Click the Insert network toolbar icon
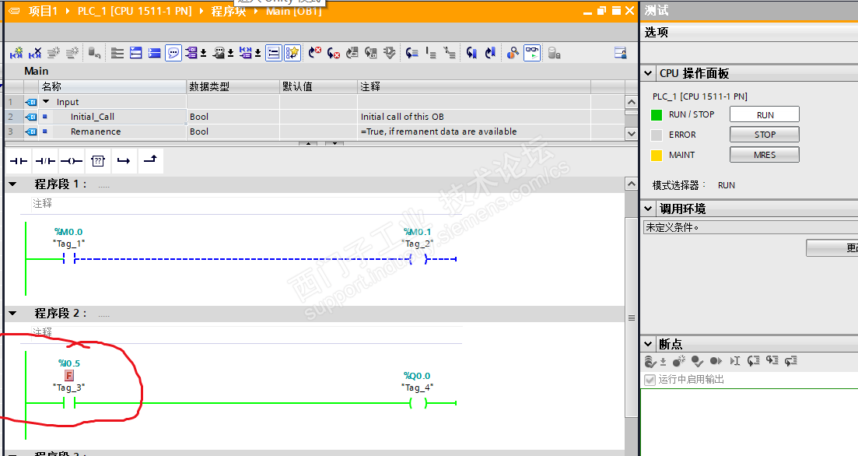Viewport: 858px width, 456px height. pos(16,53)
